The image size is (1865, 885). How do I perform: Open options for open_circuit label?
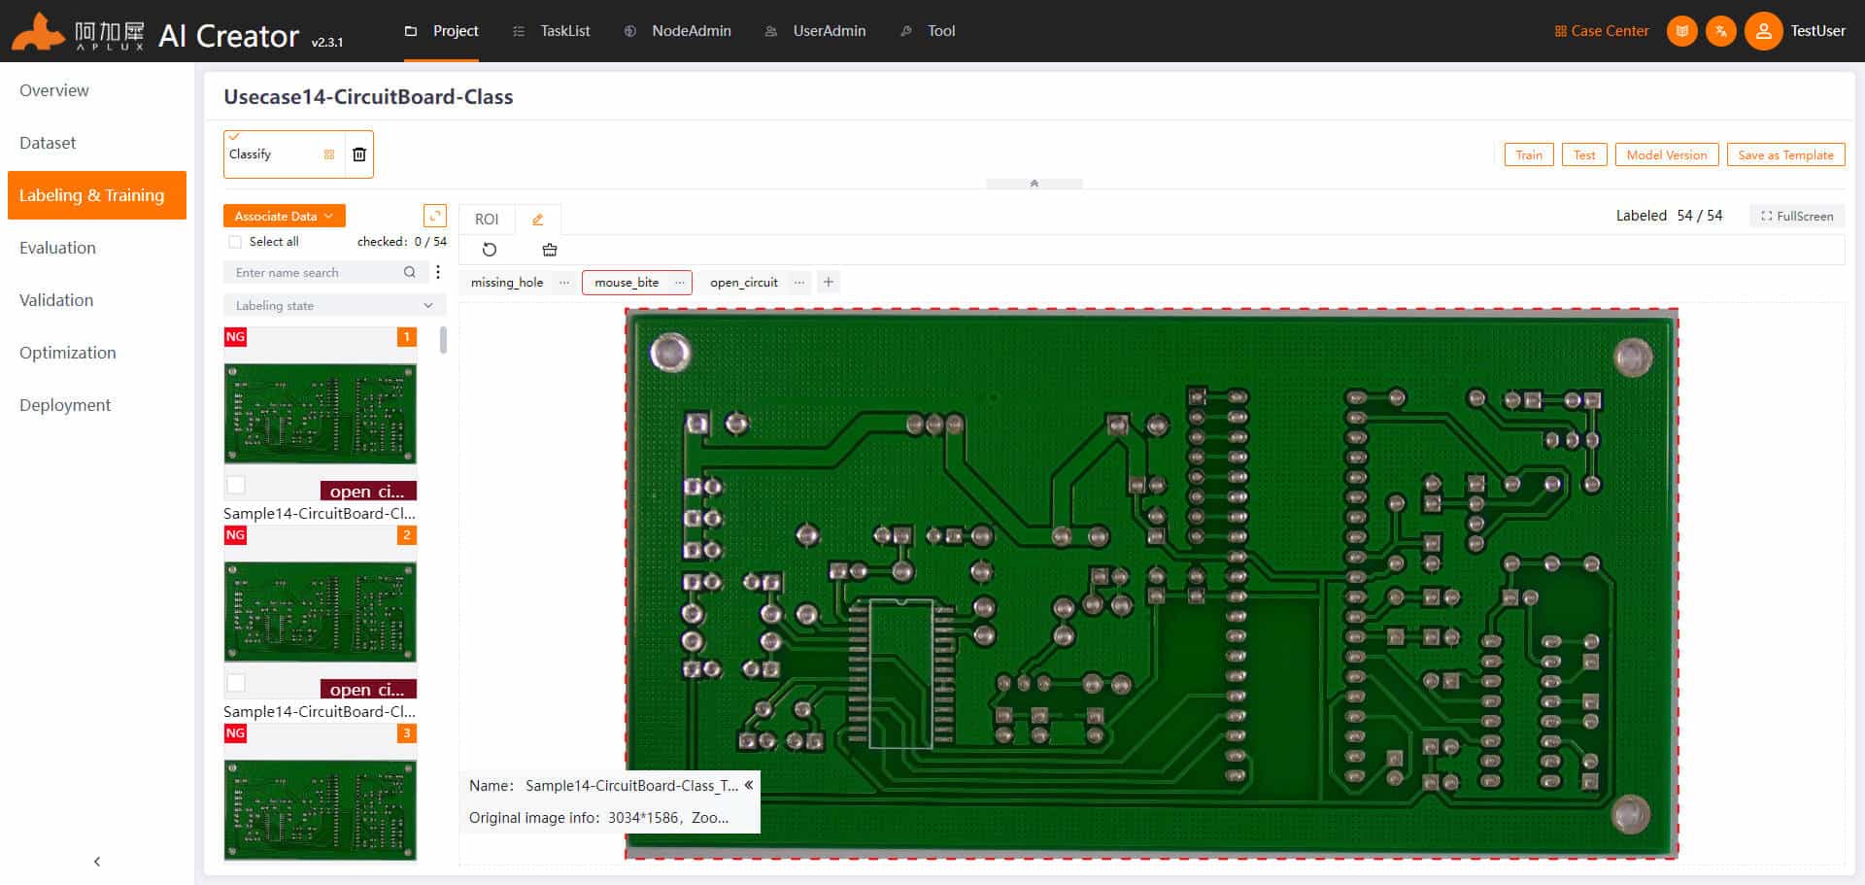click(x=798, y=283)
